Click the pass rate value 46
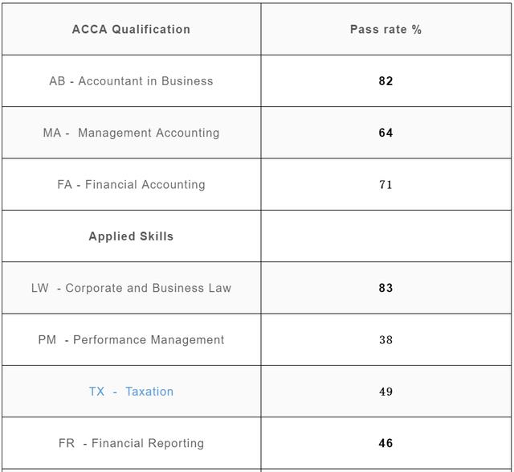The height and width of the screenshot is (472, 514). point(385,443)
